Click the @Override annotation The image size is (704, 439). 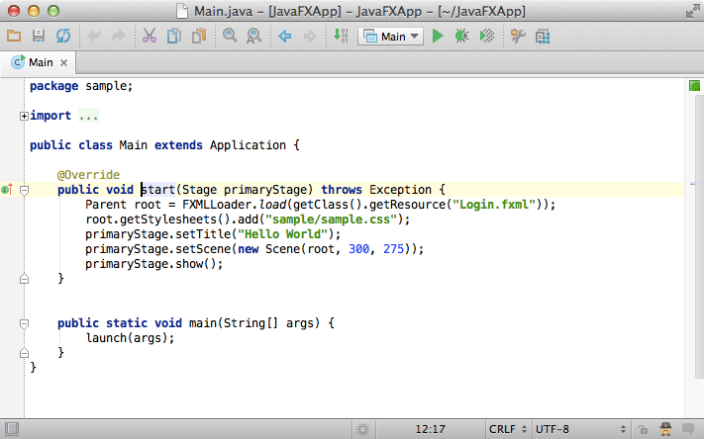point(88,175)
